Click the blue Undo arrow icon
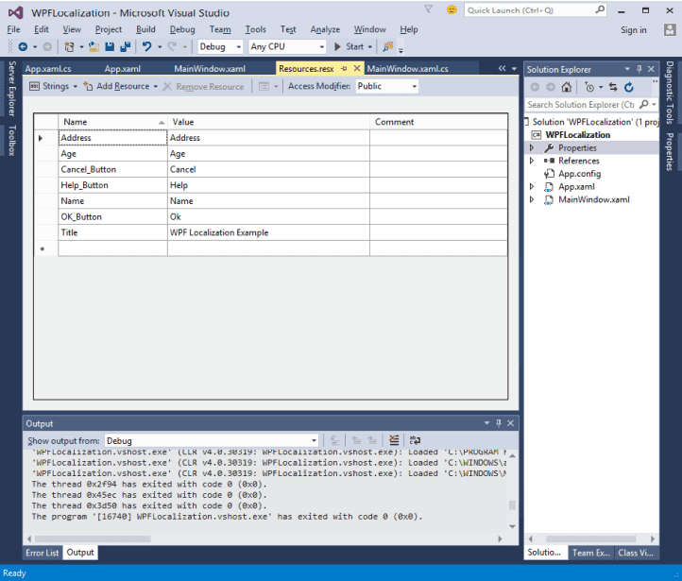682x581 pixels. pos(147,46)
